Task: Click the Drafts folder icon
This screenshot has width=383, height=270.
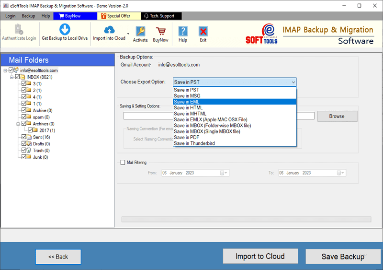Action: click(29, 144)
